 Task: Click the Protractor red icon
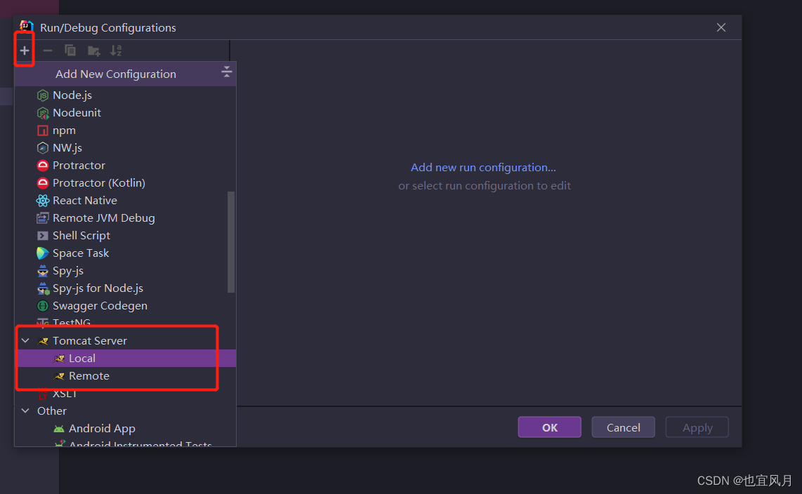(43, 166)
